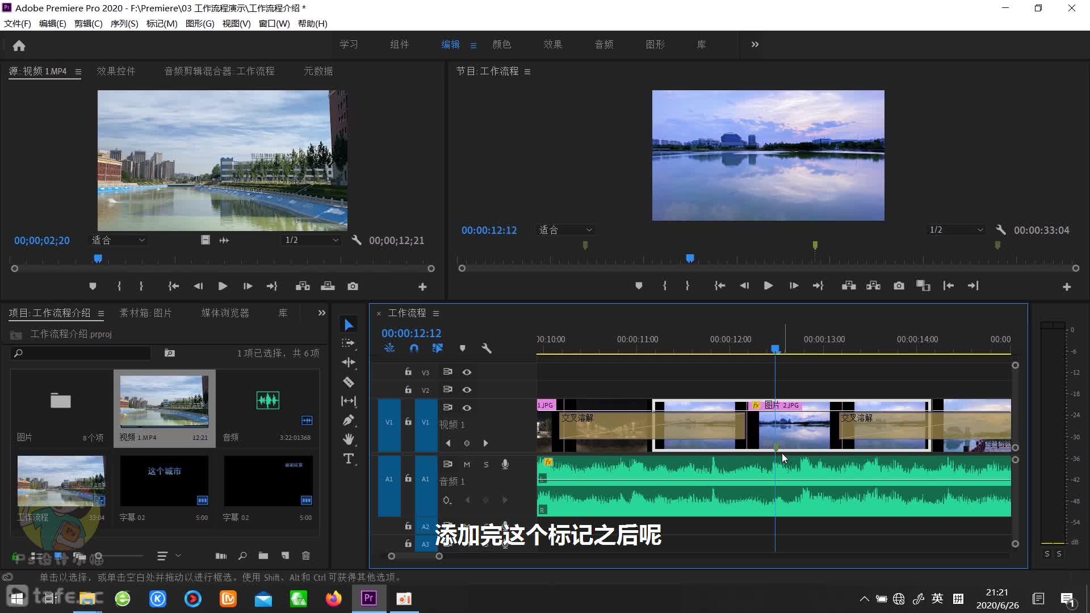Select the Selection arrow tool

point(349,325)
